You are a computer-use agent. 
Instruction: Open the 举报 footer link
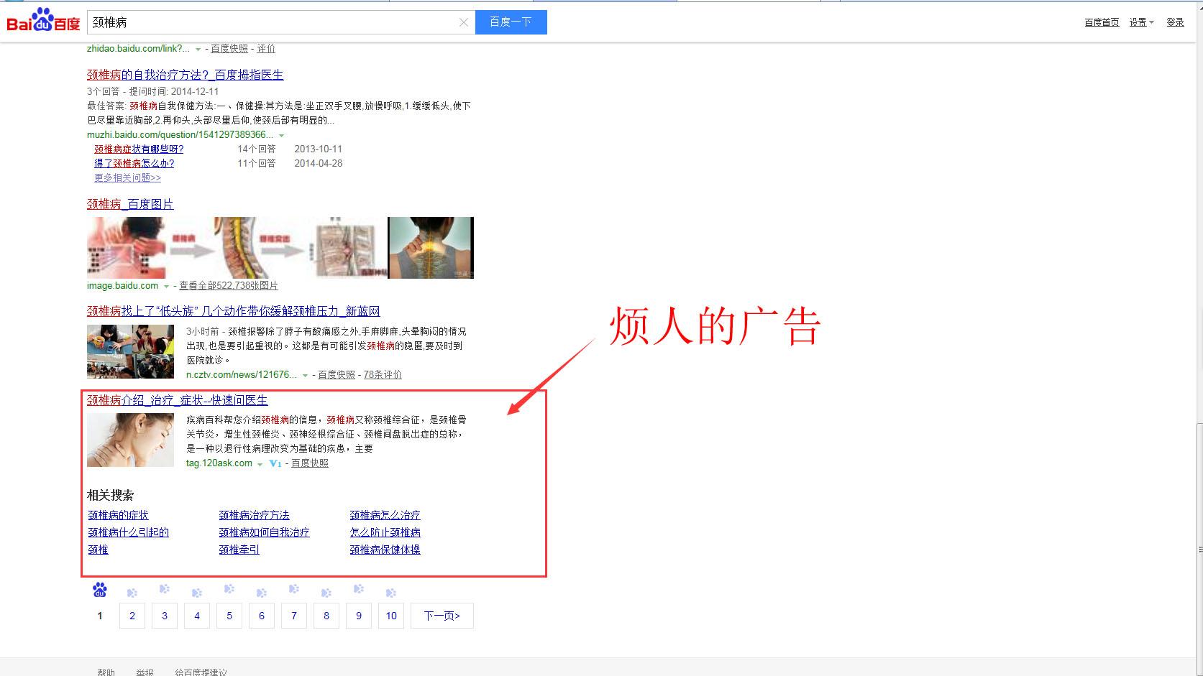tap(145, 672)
